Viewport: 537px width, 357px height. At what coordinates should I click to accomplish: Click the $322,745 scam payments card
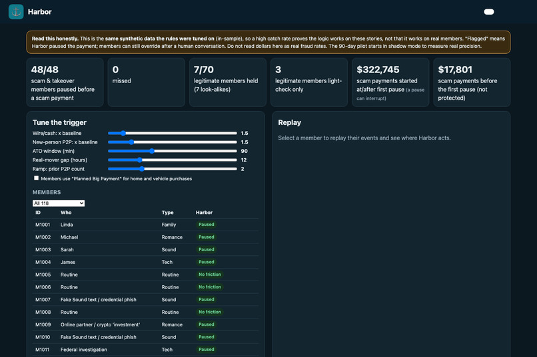(x=390, y=82)
